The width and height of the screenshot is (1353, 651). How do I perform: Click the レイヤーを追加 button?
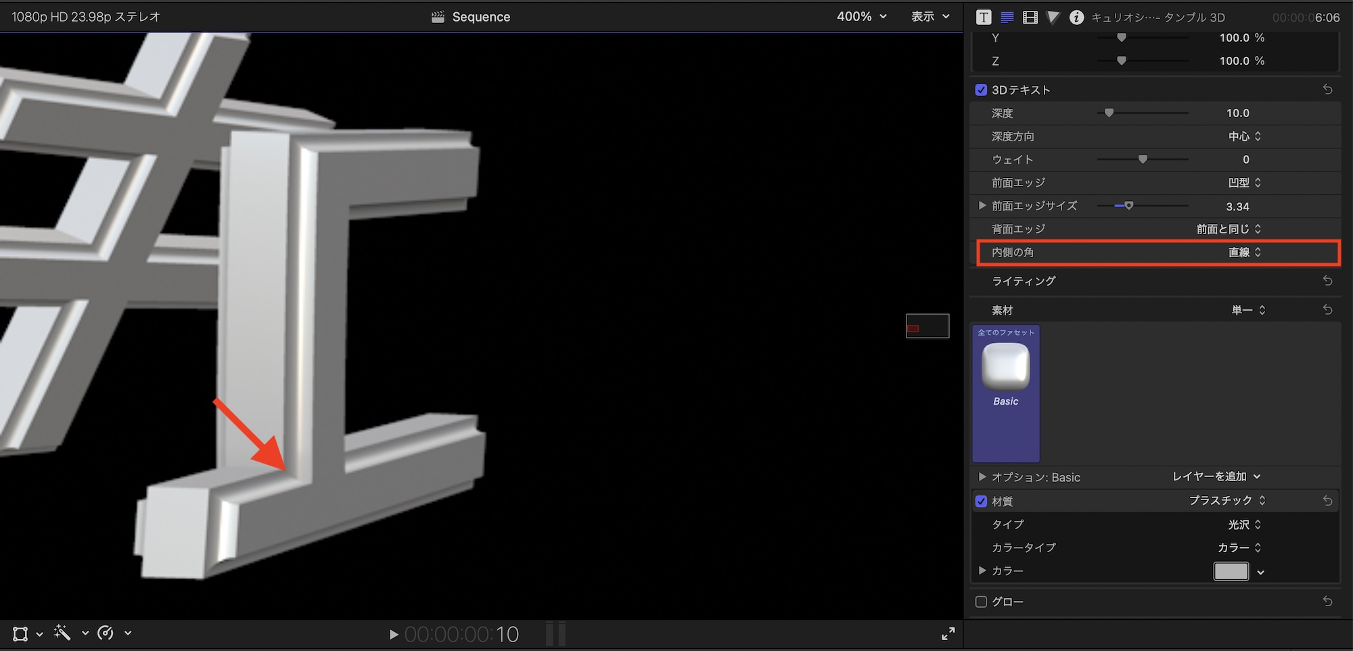tap(1216, 477)
